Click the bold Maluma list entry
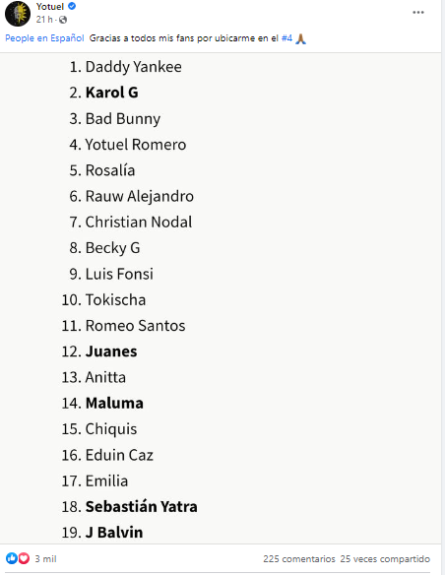The height and width of the screenshot is (575, 445). [102, 403]
